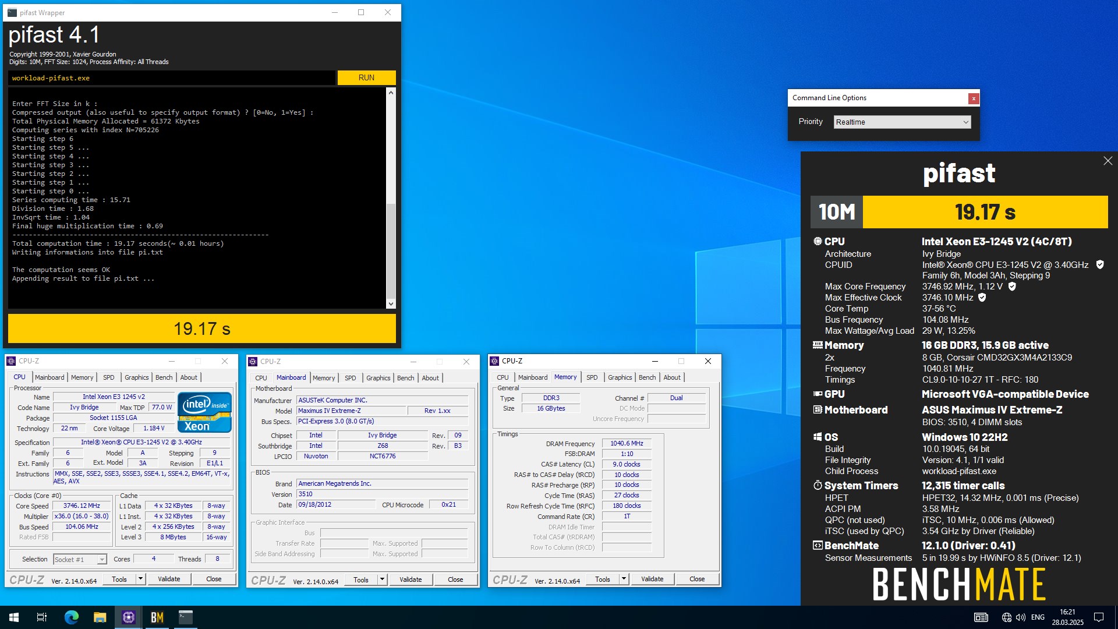Open the Priority Realtime dropdown
The height and width of the screenshot is (629, 1118).
pyautogui.click(x=902, y=122)
